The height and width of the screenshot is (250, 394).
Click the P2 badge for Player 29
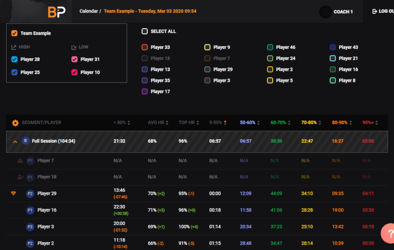[30, 194]
